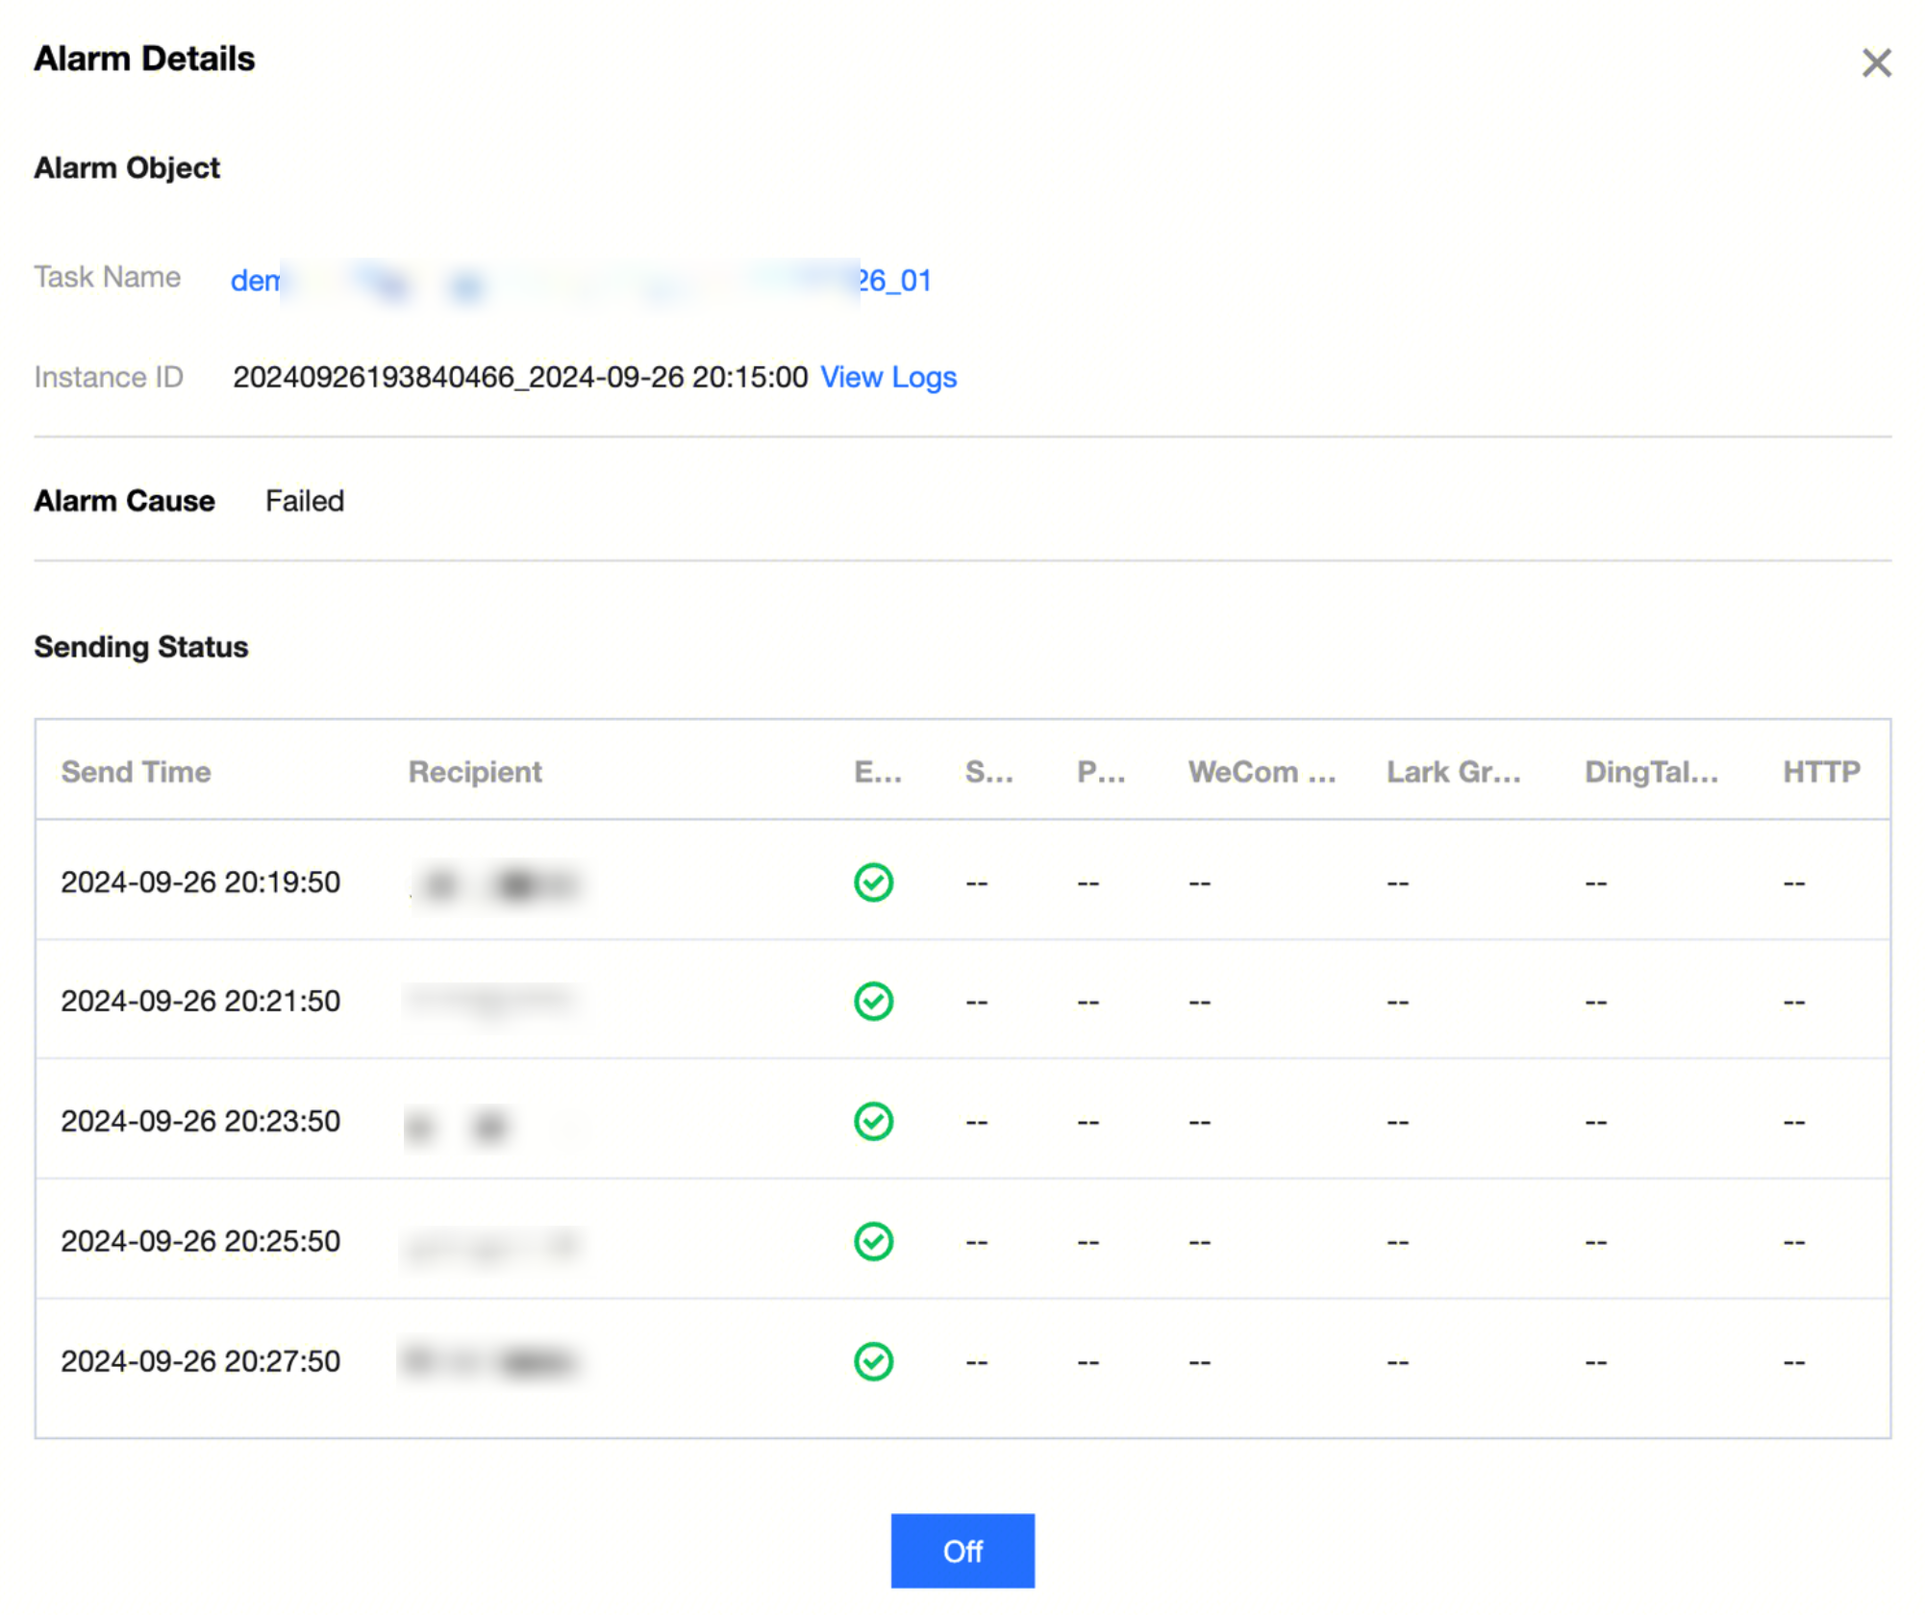Viewport: 1925px width, 1615px height.
Task: Click the truncated WeCom column header
Action: click(1261, 771)
